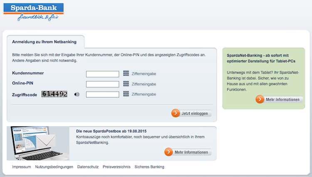Screen dimensions: 312x177
Task: Select the Anmeldung zu Ihrem Netbanking tab
Action: (45, 41)
